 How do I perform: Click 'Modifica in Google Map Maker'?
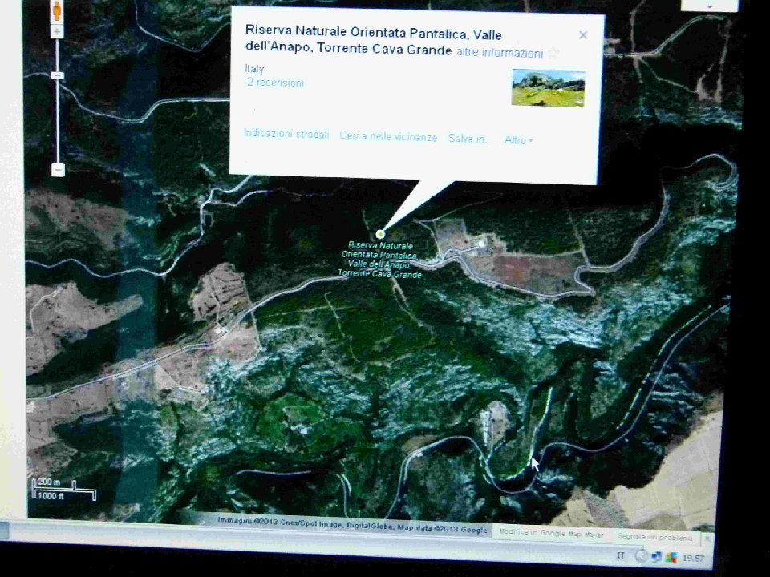pyautogui.click(x=551, y=532)
